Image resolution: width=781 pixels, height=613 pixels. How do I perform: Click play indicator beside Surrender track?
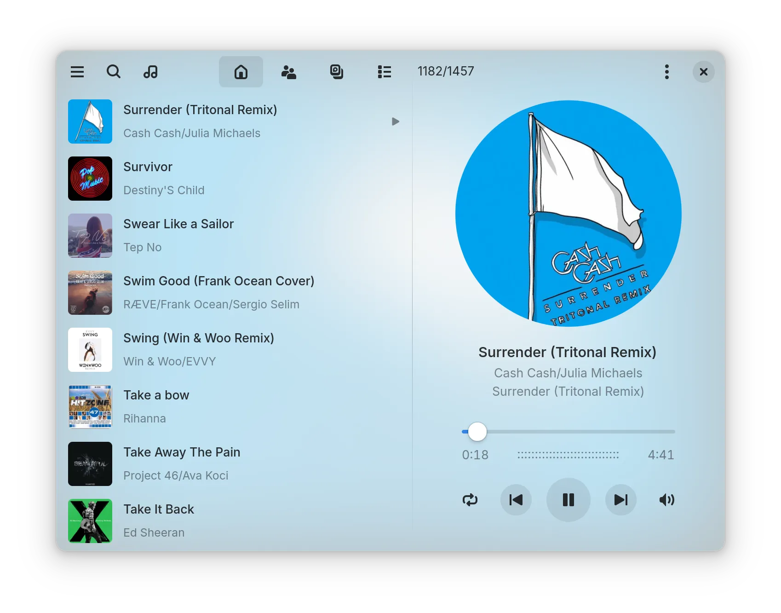(396, 121)
